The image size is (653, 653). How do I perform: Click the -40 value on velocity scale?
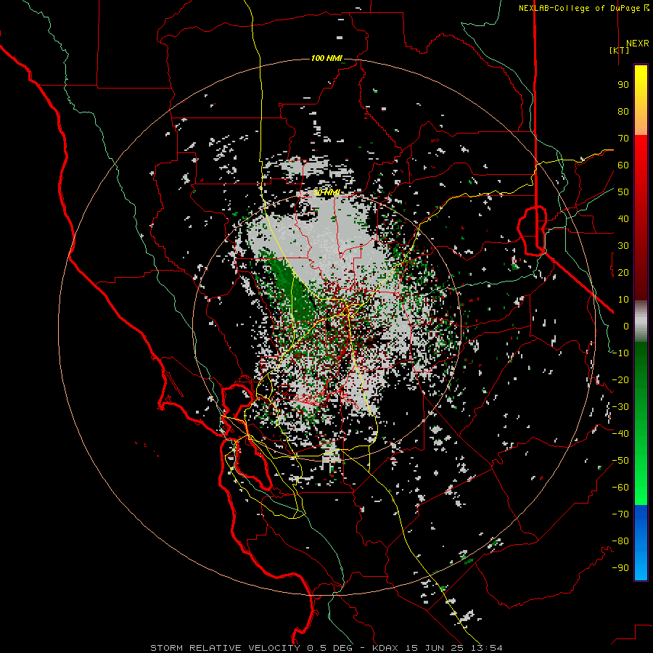620,434
